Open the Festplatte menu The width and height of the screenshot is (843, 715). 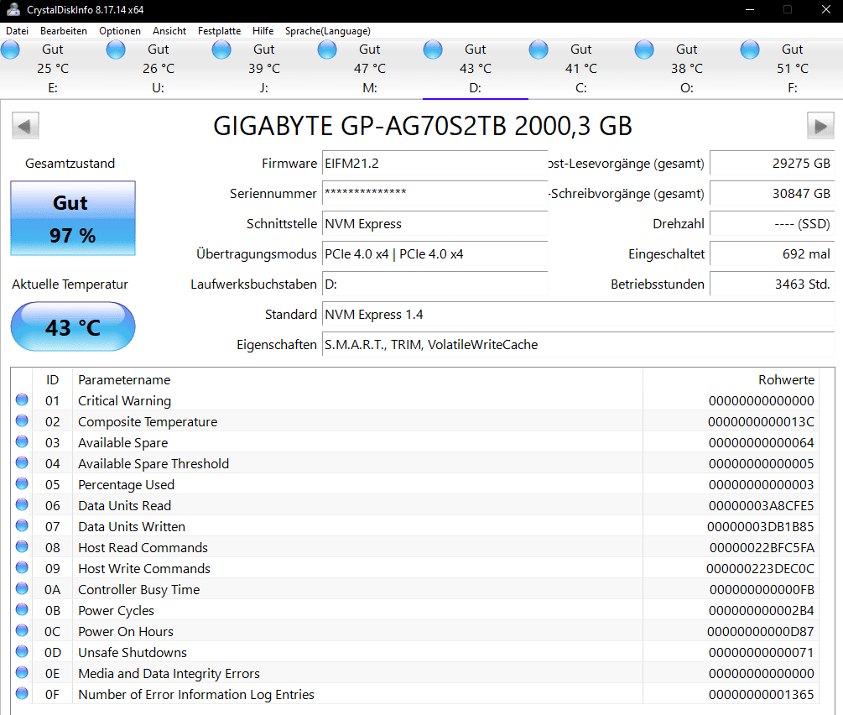click(220, 31)
